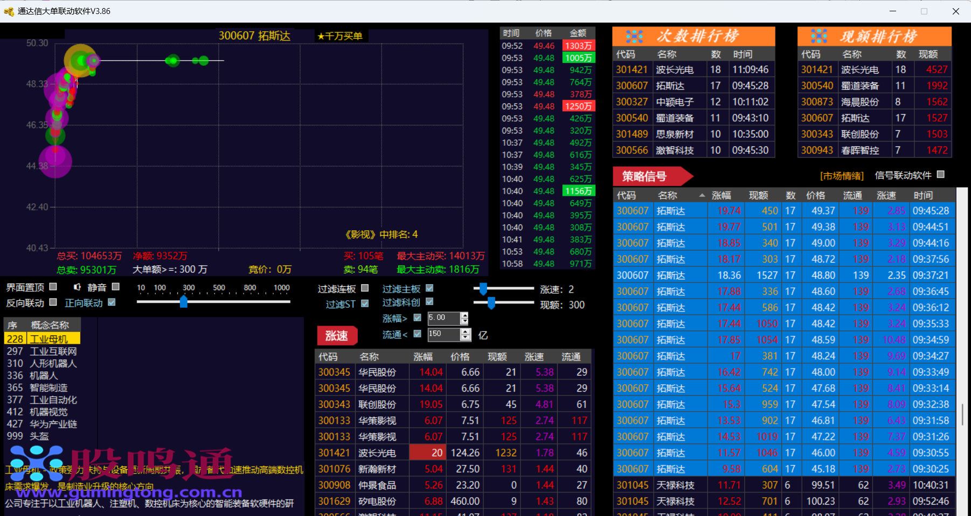Uncheck the 过滤ST filter checkbox
The width and height of the screenshot is (971, 516).
point(365,303)
